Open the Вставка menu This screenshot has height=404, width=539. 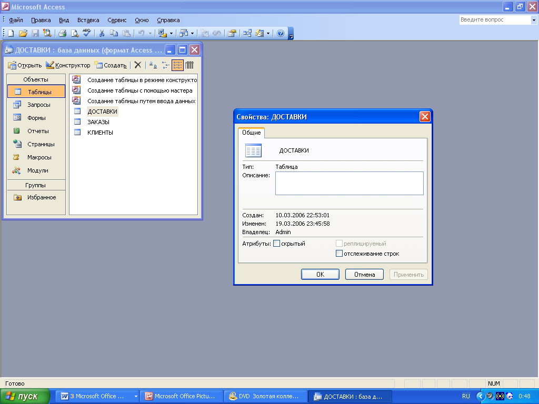coord(88,20)
